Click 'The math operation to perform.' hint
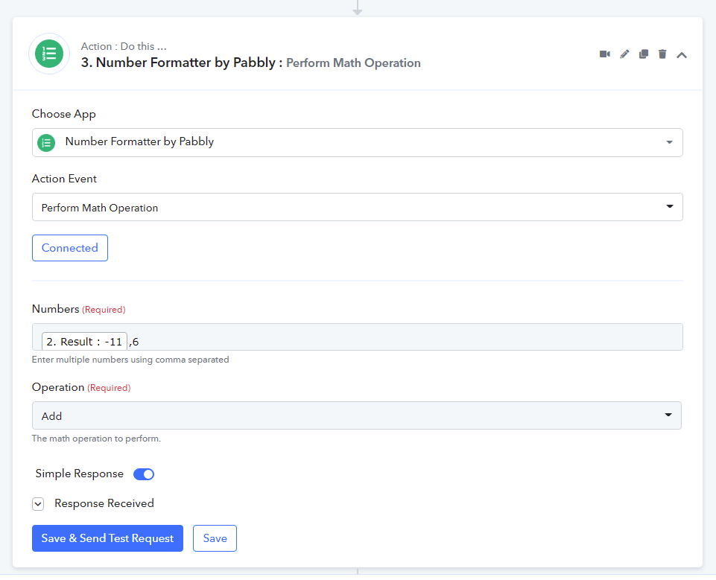 [x=96, y=439]
